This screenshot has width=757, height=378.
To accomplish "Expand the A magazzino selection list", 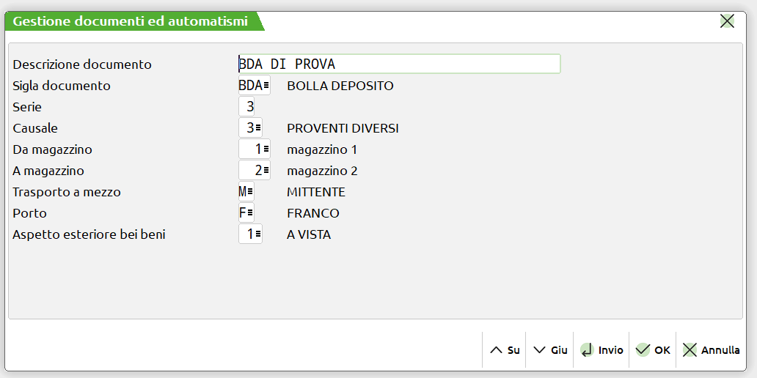I will coord(266,171).
